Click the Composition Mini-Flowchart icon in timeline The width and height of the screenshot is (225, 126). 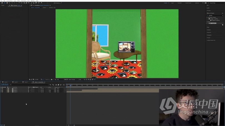(50, 85)
